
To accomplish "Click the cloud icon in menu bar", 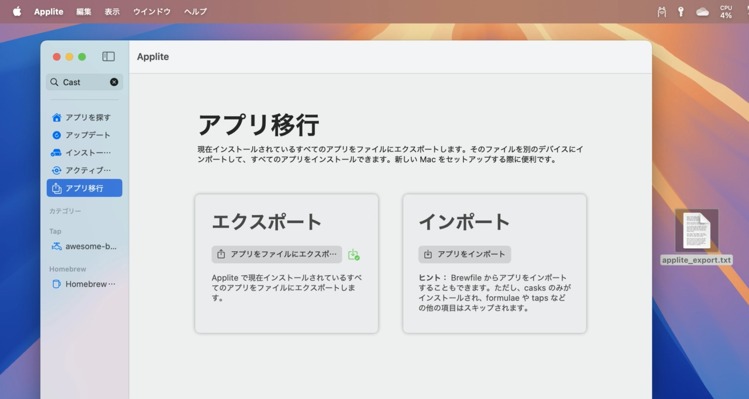I will coord(702,12).
